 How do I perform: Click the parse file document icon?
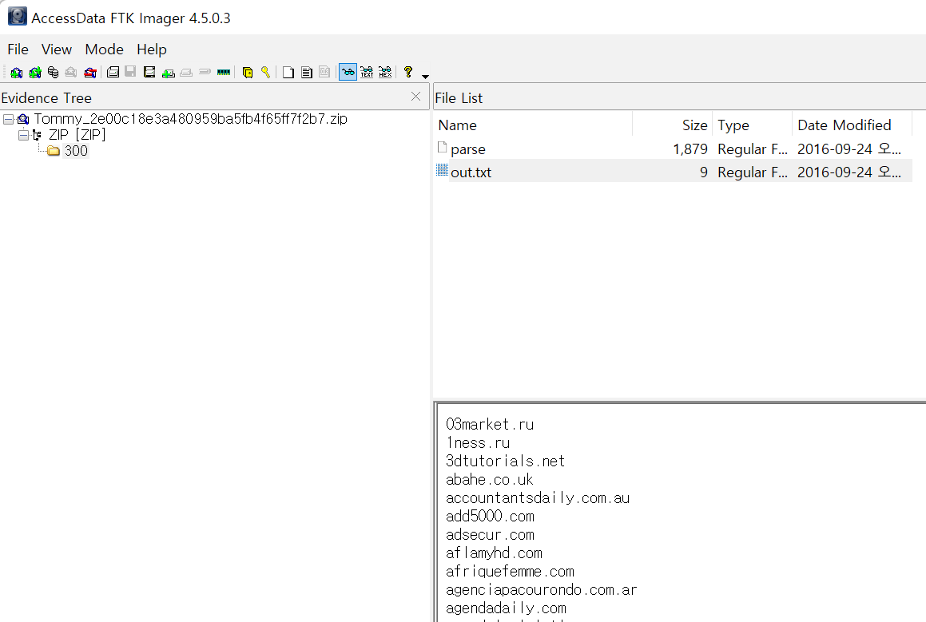(x=442, y=148)
